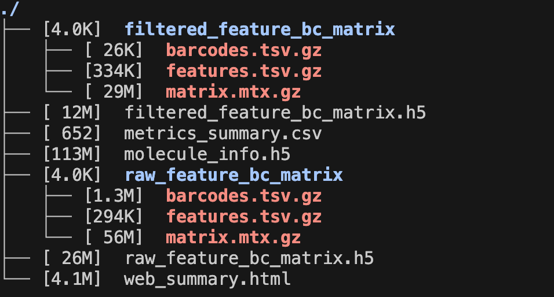This screenshot has height=297, width=554.
Task: Click the [ 26M] size label
Action: click(72, 258)
